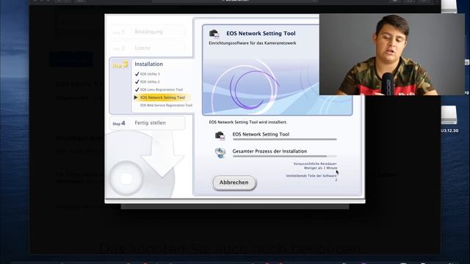Viewport: 470px width, 264px height.
Task: Click the checkmark beside EOS Lens Registration Tool
Action: 137,89
